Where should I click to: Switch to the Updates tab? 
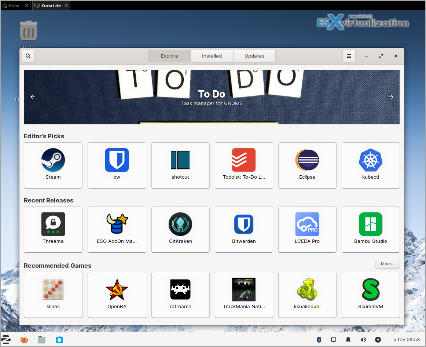254,56
